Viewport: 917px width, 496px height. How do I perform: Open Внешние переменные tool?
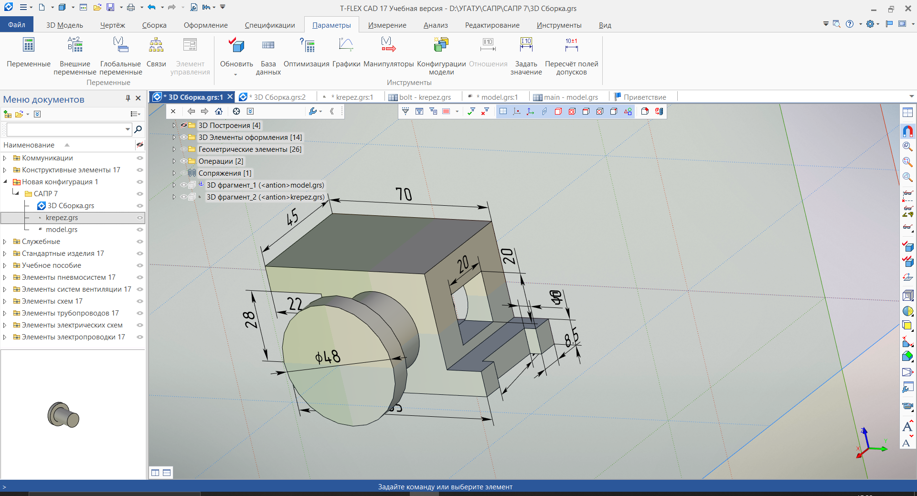[75, 56]
